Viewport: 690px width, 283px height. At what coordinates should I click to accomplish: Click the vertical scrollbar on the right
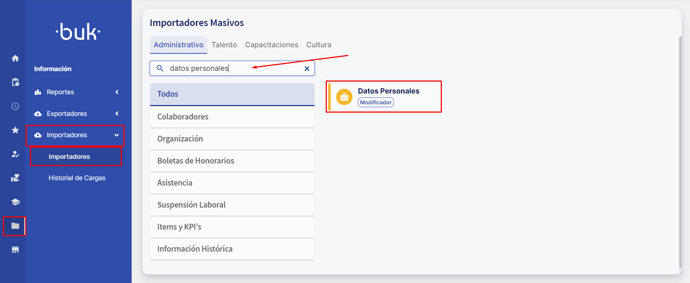[680, 152]
